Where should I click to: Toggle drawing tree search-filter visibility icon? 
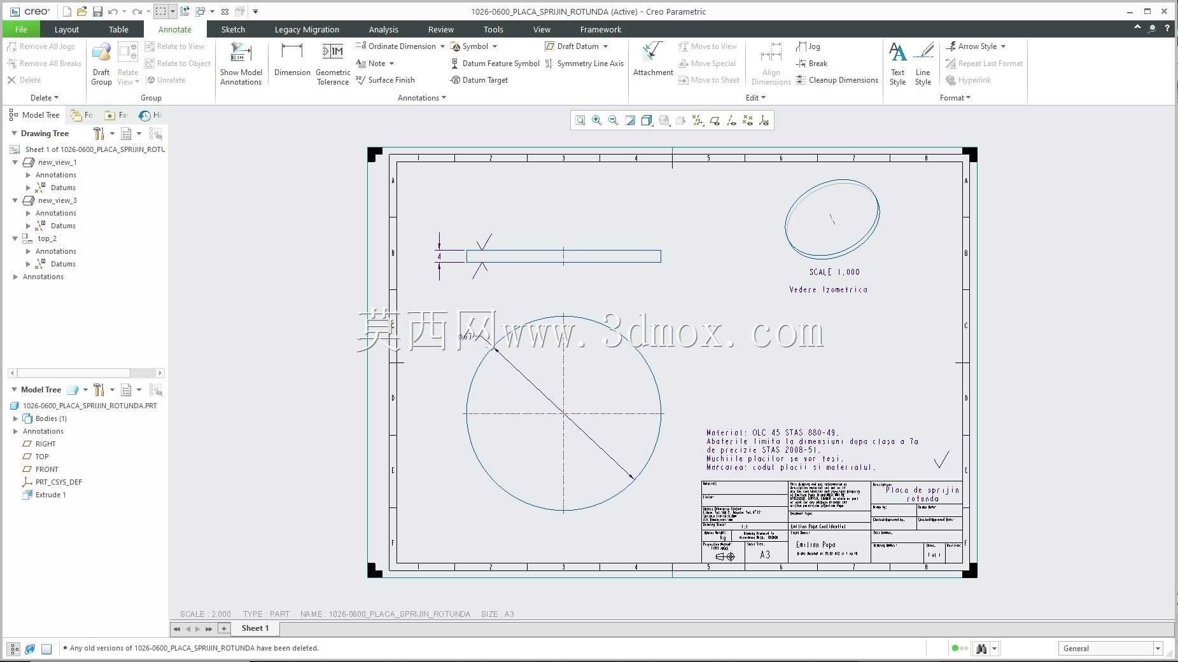[155, 134]
